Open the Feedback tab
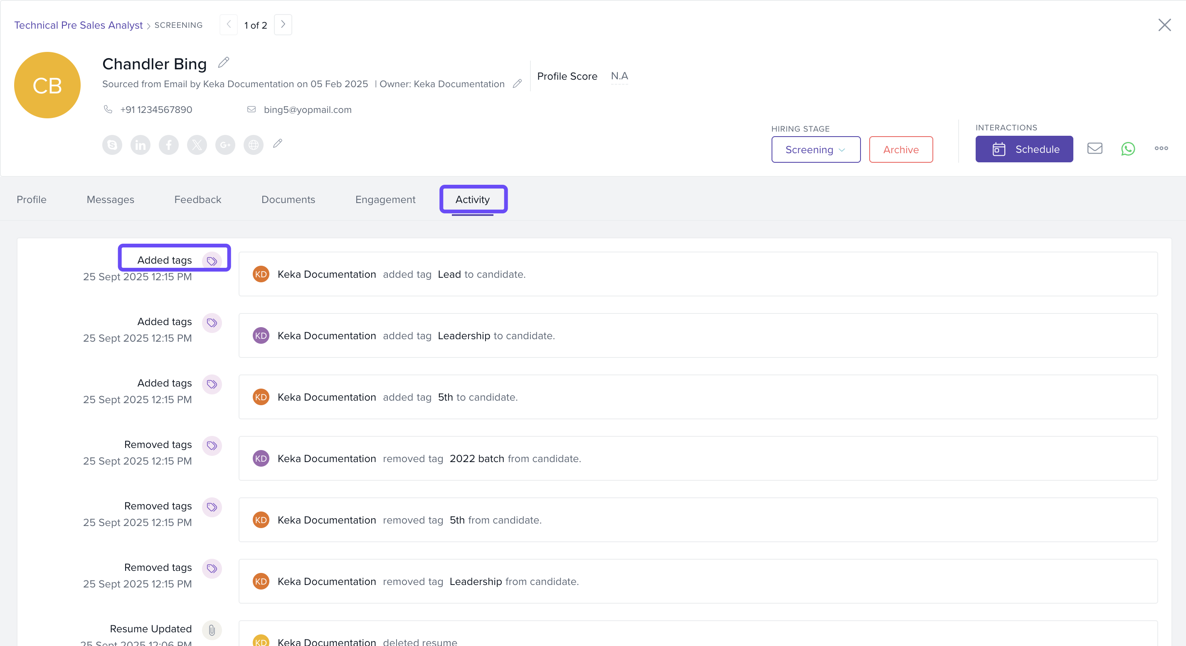The height and width of the screenshot is (646, 1186). (197, 200)
